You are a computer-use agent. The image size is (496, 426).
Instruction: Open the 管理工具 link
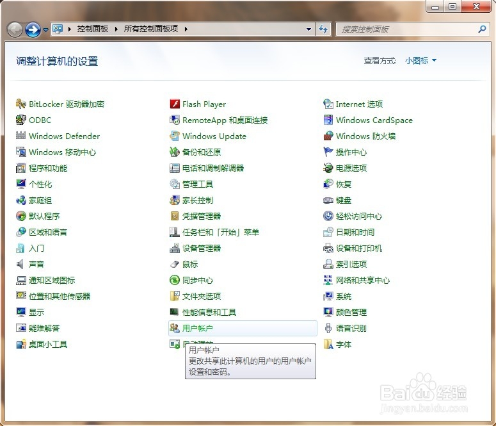pyautogui.click(x=198, y=184)
